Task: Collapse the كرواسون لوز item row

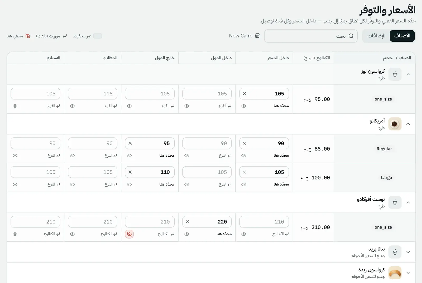Action: pos(408,74)
